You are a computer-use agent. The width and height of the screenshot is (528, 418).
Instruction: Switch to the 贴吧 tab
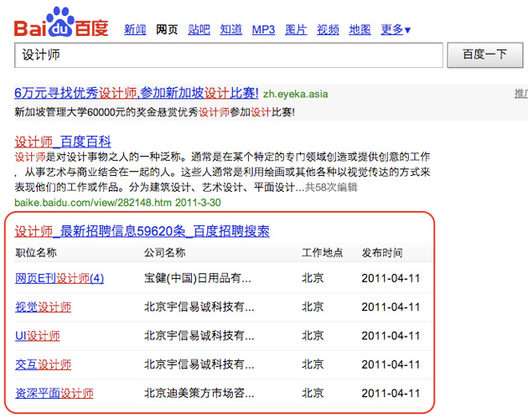pos(199,29)
